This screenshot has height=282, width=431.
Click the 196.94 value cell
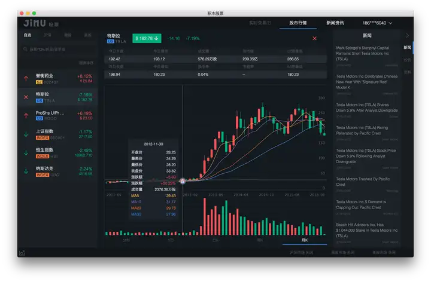click(x=114, y=74)
